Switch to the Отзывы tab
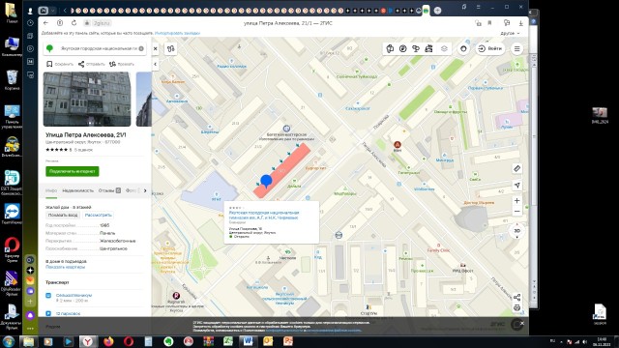 click(109, 190)
